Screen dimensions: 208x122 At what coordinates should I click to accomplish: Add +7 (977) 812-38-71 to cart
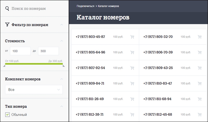point(132,114)
